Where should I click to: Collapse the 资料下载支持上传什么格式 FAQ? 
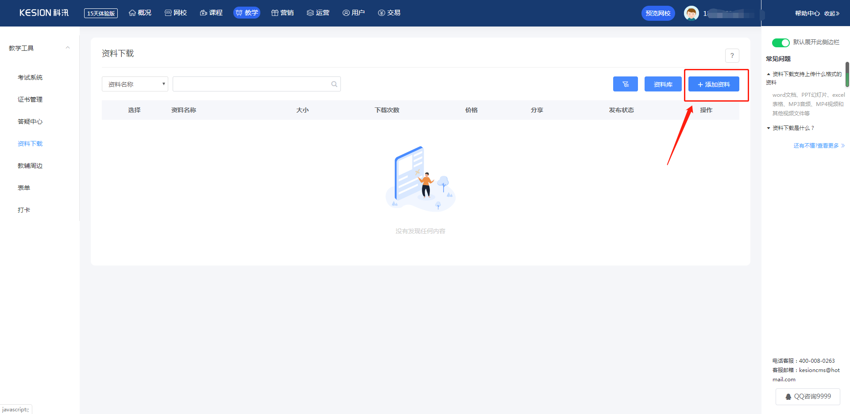[x=804, y=78]
